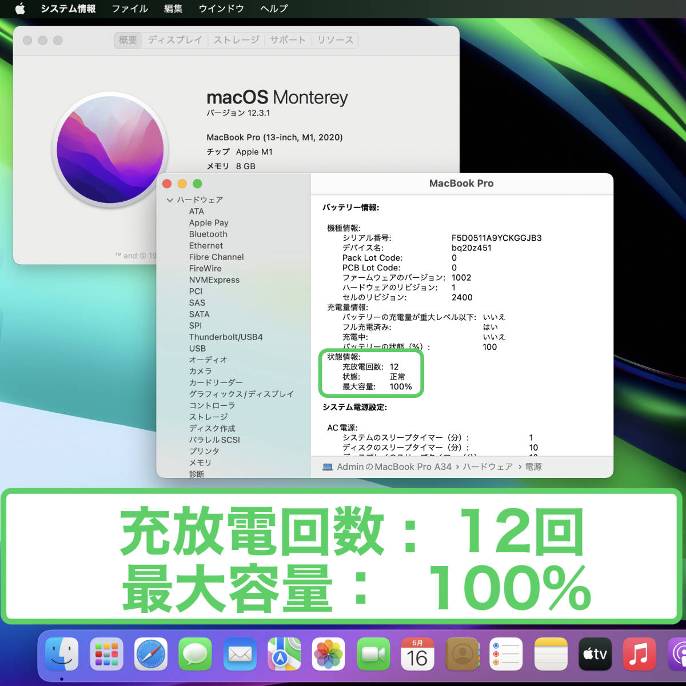Open the ヘルプ menu
686x686 pixels.
(274, 9)
